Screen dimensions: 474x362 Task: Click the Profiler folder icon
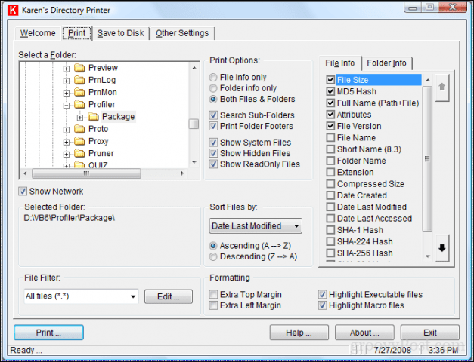tap(80, 104)
